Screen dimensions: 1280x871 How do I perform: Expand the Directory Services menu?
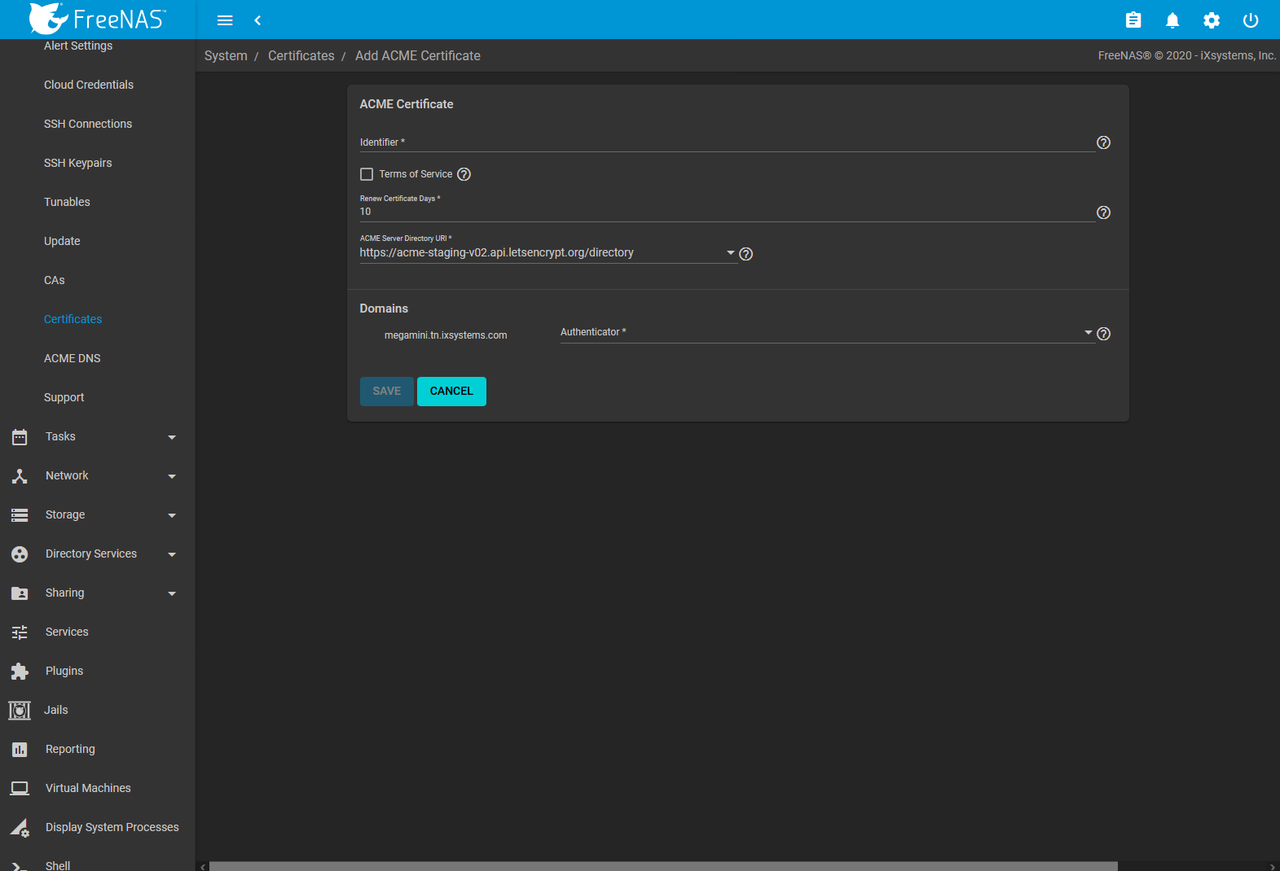(x=172, y=554)
